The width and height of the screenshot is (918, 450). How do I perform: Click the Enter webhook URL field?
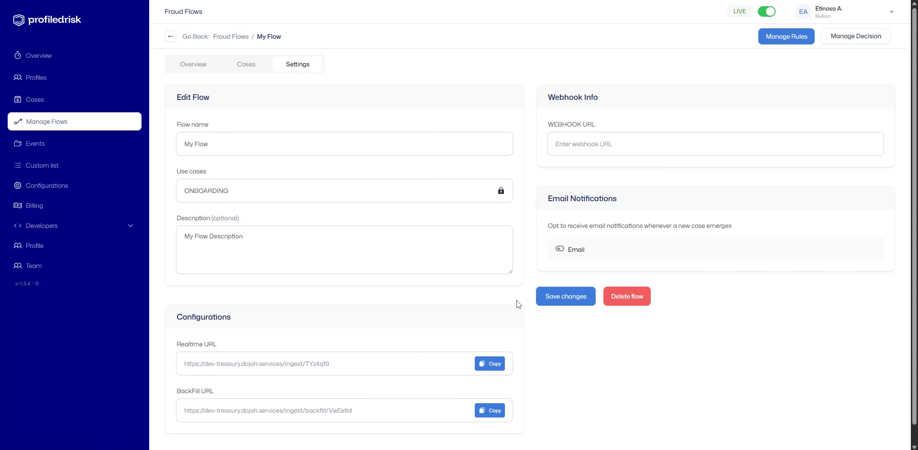(715, 144)
